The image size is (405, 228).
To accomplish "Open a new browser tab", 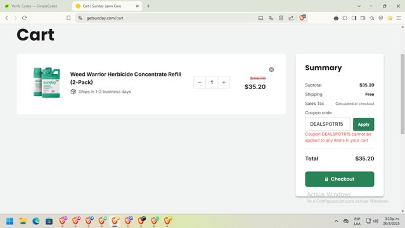I will click(x=148, y=6).
